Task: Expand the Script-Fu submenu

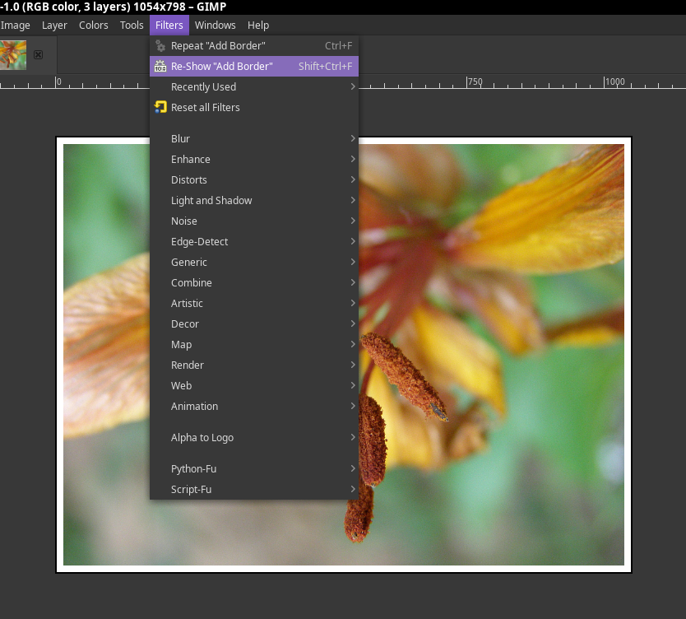Action: (x=254, y=489)
